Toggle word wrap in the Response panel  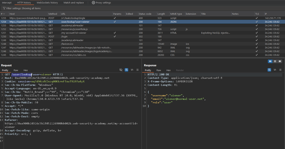269,70
